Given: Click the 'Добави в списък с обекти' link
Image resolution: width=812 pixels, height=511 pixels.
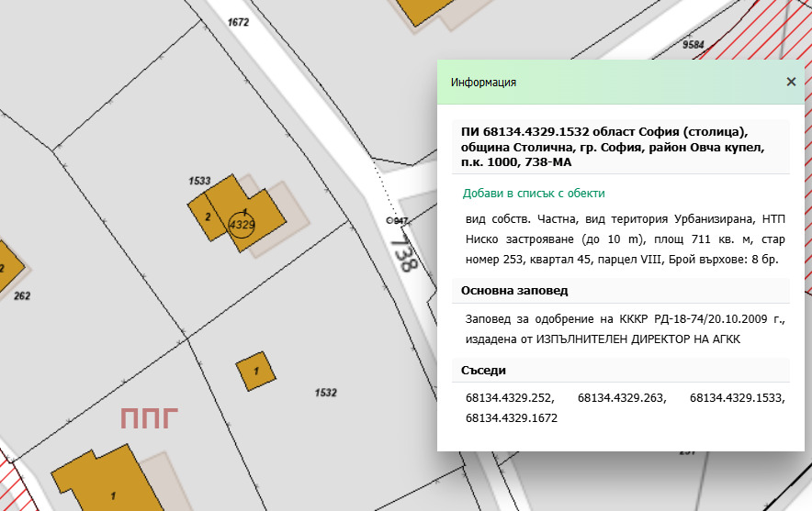Looking at the screenshot, I should click(x=534, y=194).
